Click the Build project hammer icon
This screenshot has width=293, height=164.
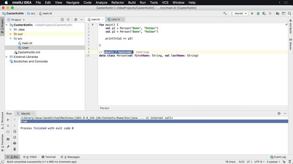click(x=225, y=13)
